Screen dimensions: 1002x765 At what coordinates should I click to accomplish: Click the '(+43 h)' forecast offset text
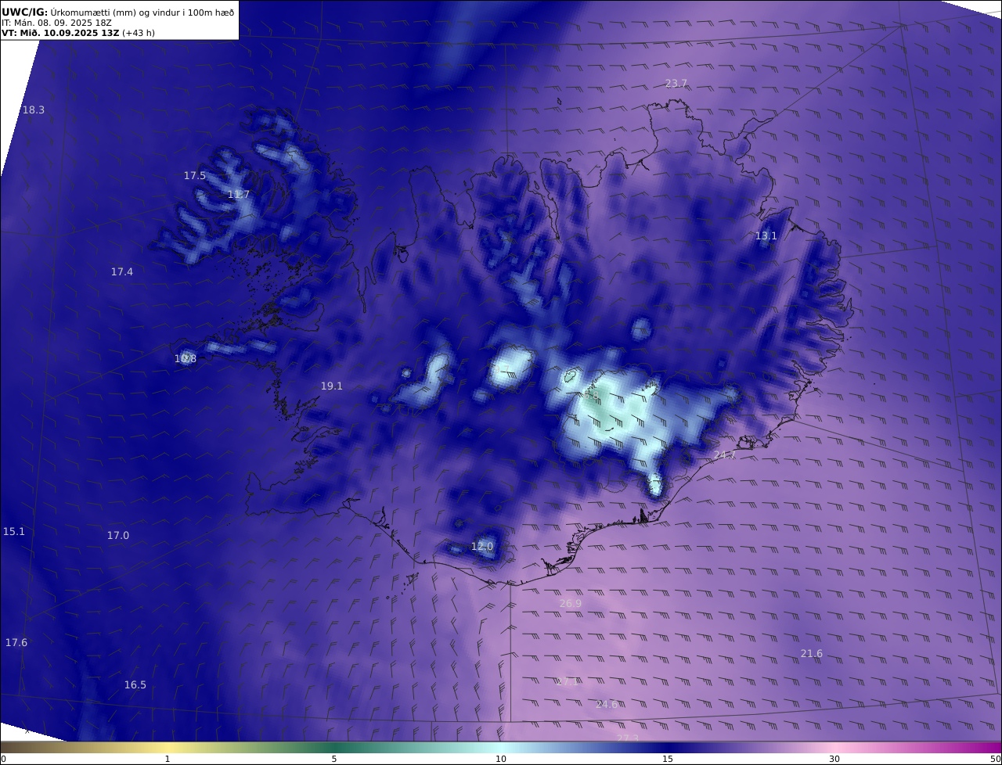[139, 33]
